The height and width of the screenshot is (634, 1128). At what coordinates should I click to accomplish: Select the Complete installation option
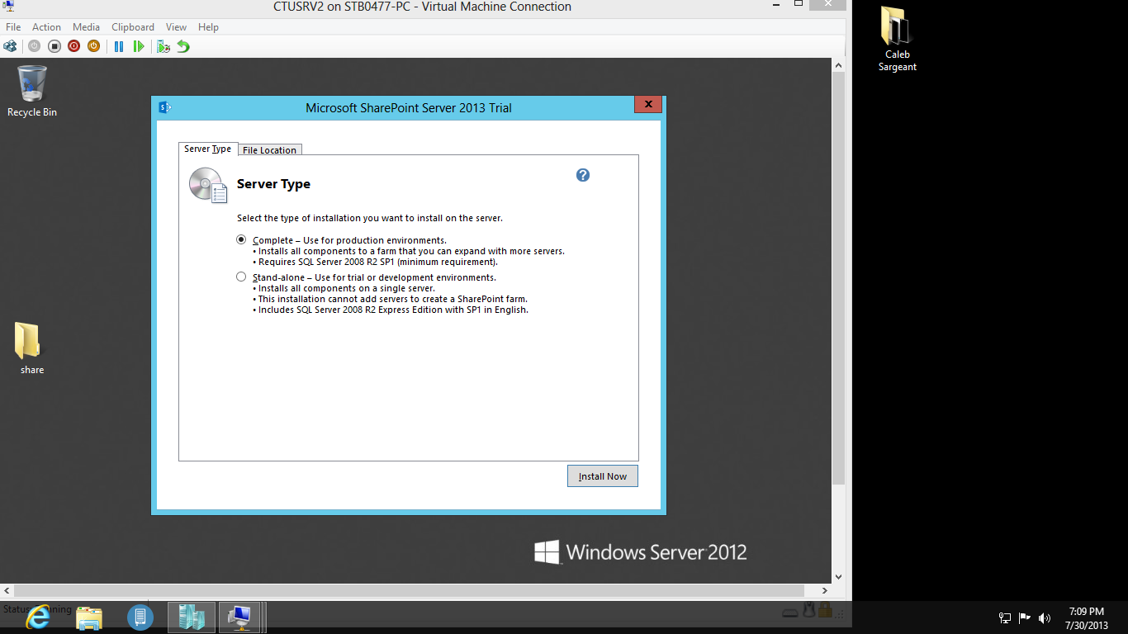click(x=241, y=240)
